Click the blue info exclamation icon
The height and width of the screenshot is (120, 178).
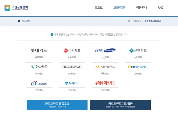[52, 34]
